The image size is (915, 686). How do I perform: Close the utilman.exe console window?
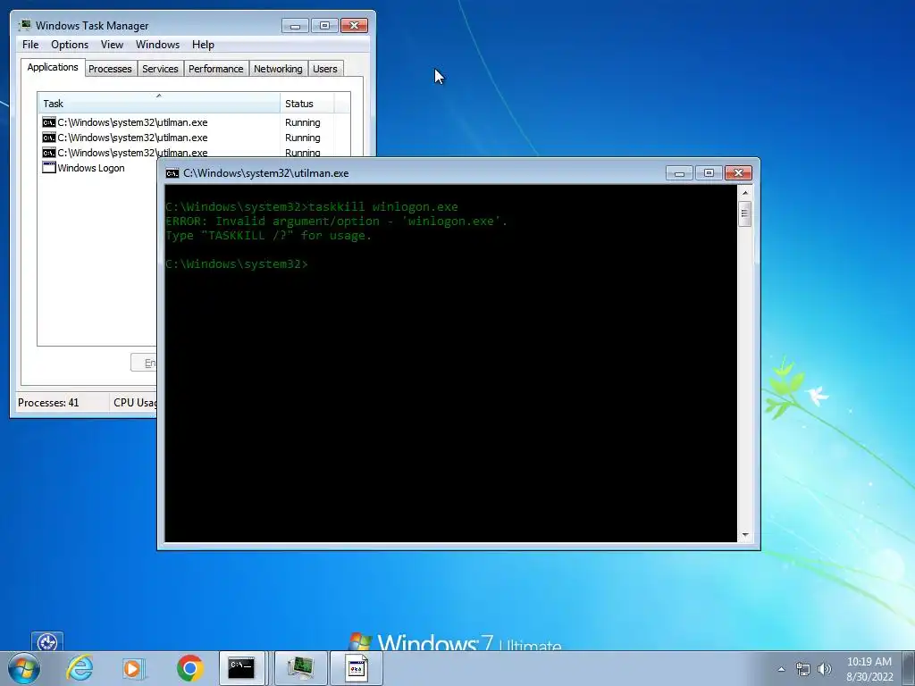point(738,173)
